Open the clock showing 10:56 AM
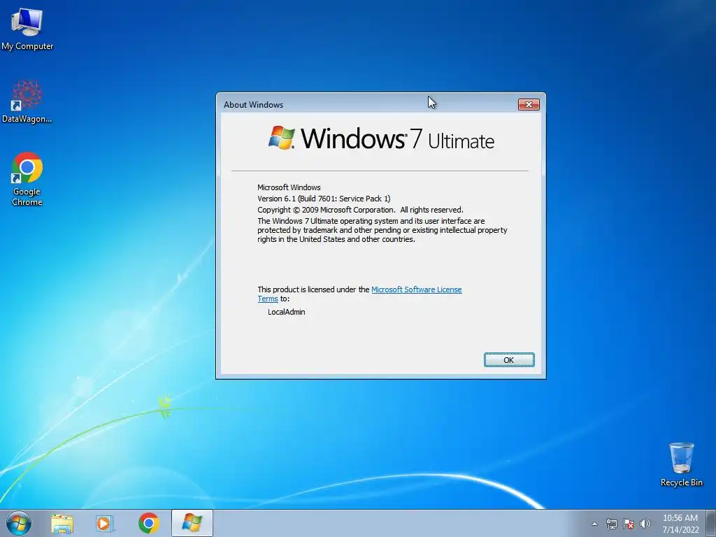 (680, 524)
